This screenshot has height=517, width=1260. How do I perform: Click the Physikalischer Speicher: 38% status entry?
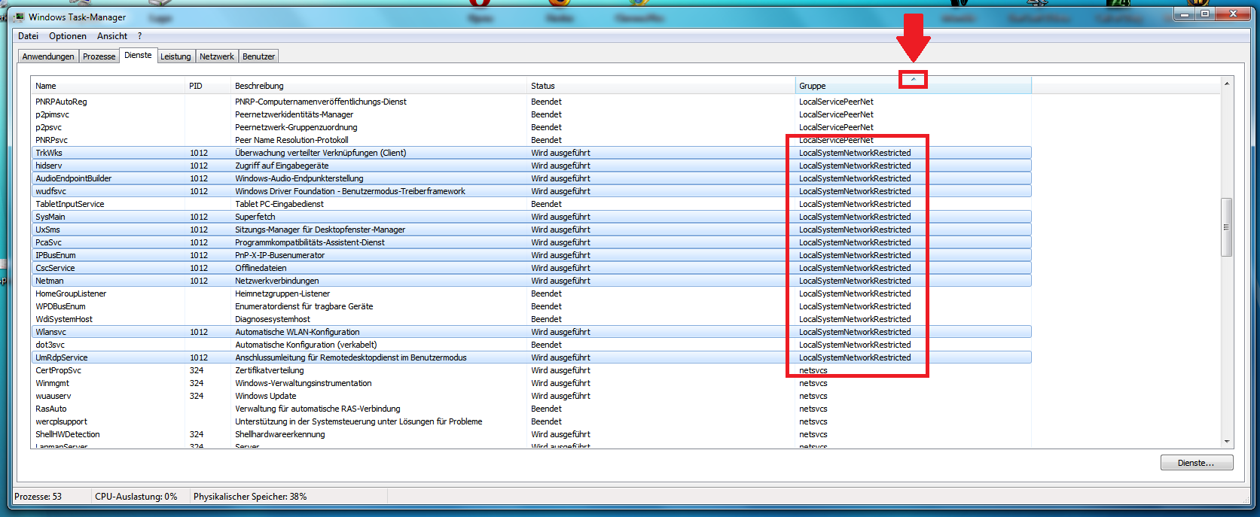coord(250,497)
